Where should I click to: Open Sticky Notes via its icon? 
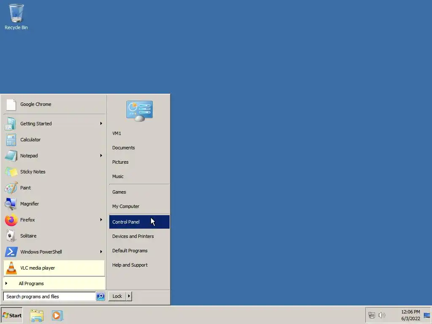click(x=11, y=172)
